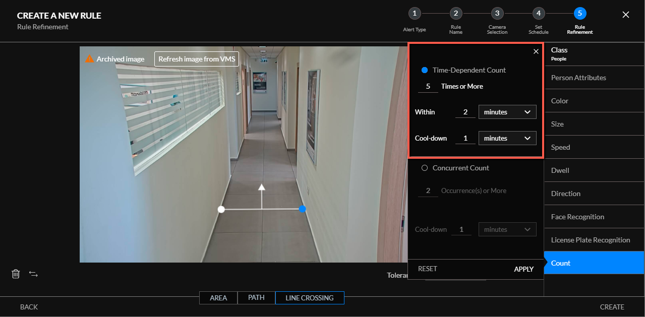Click the swap direction arrows icon
This screenshot has height=317, width=645.
(33, 274)
